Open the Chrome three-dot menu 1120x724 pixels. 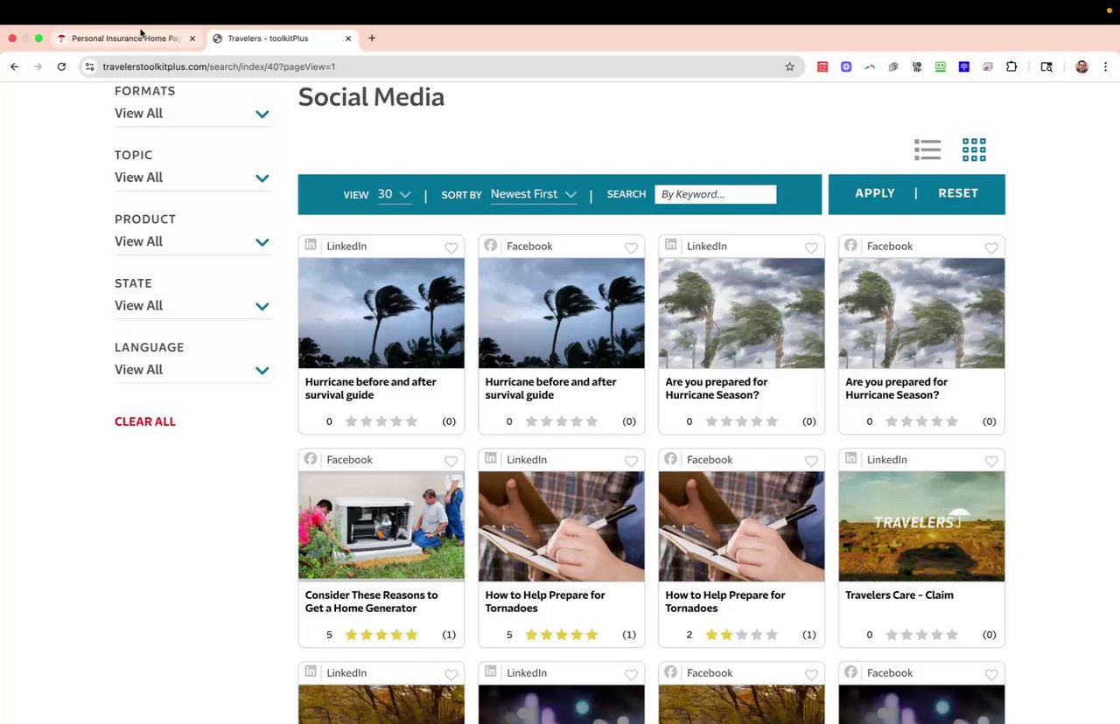coord(1105,66)
